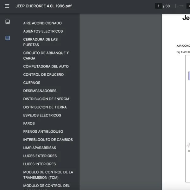Open FRENOS ANTIBLOQUEO bookmark
190x190 pixels.
43,131
